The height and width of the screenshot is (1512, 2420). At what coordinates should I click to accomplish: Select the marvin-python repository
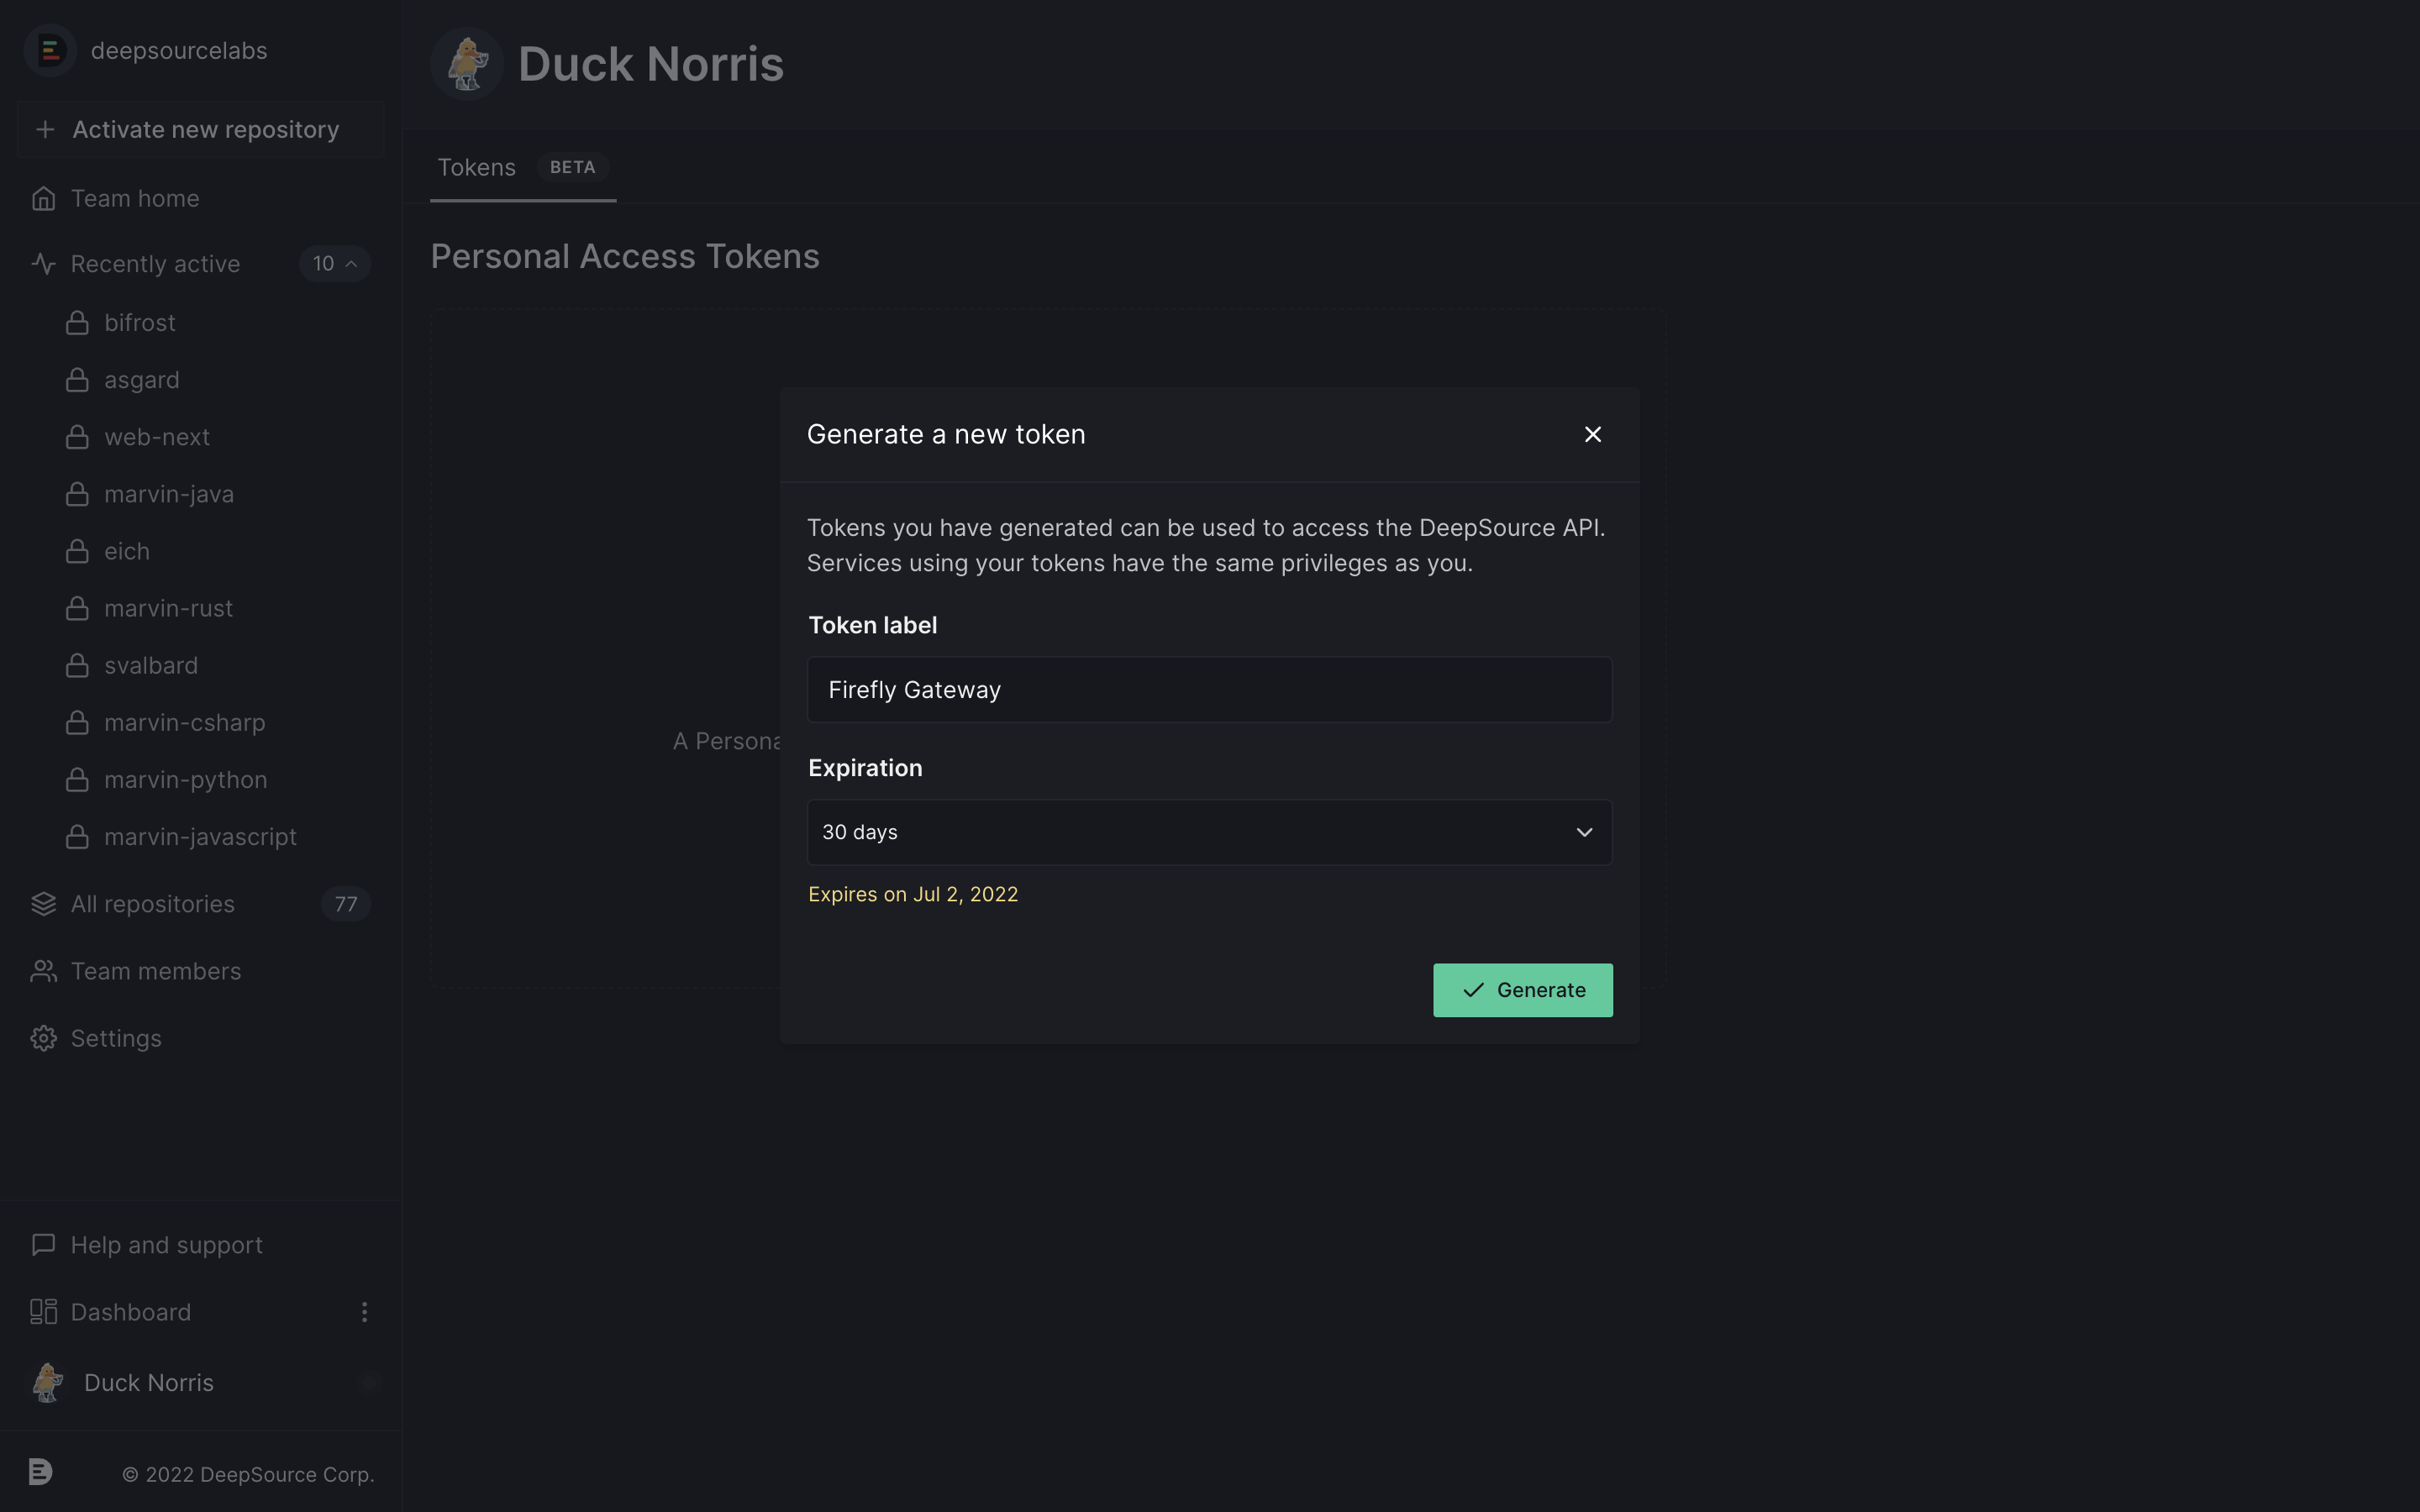(x=185, y=779)
